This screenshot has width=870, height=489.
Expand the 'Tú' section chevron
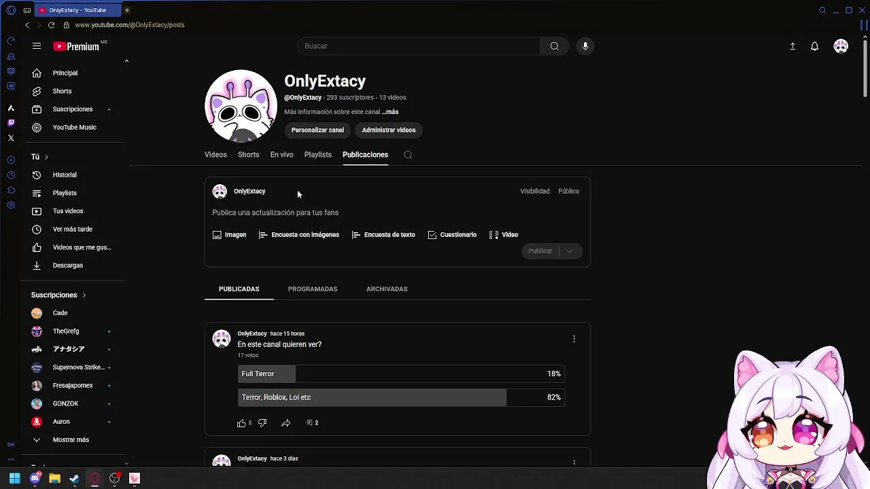[46, 157]
